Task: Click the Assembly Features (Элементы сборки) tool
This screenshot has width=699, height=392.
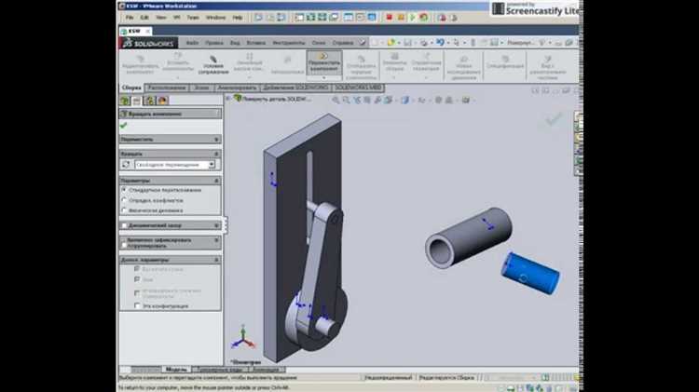Action: pyautogui.click(x=394, y=62)
